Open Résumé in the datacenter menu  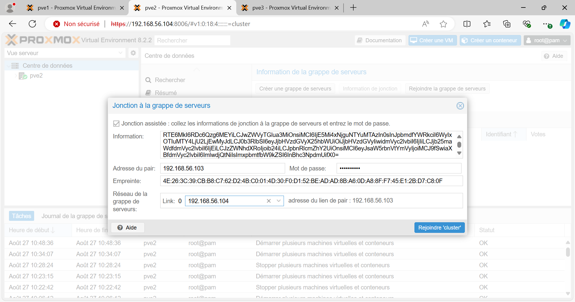pyautogui.click(x=166, y=93)
